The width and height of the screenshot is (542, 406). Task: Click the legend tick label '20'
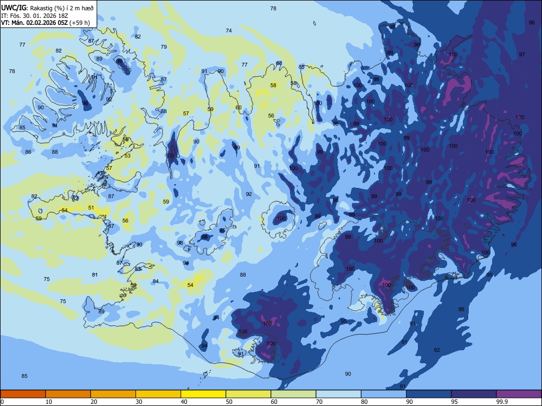pyautogui.click(x=94, y=402)
